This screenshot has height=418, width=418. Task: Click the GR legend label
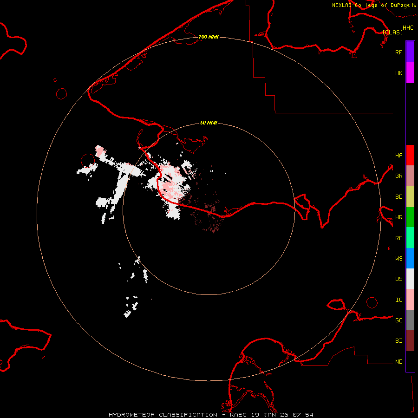tap(398, 176)
